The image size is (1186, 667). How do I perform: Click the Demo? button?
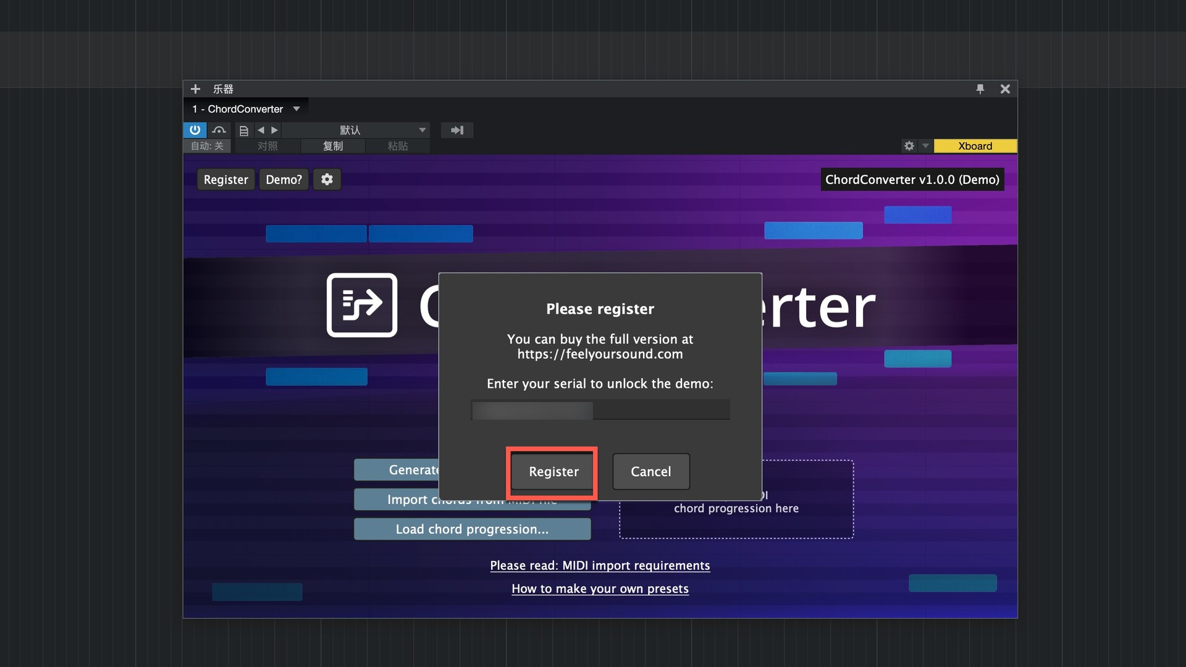click(x=284, y=180)
